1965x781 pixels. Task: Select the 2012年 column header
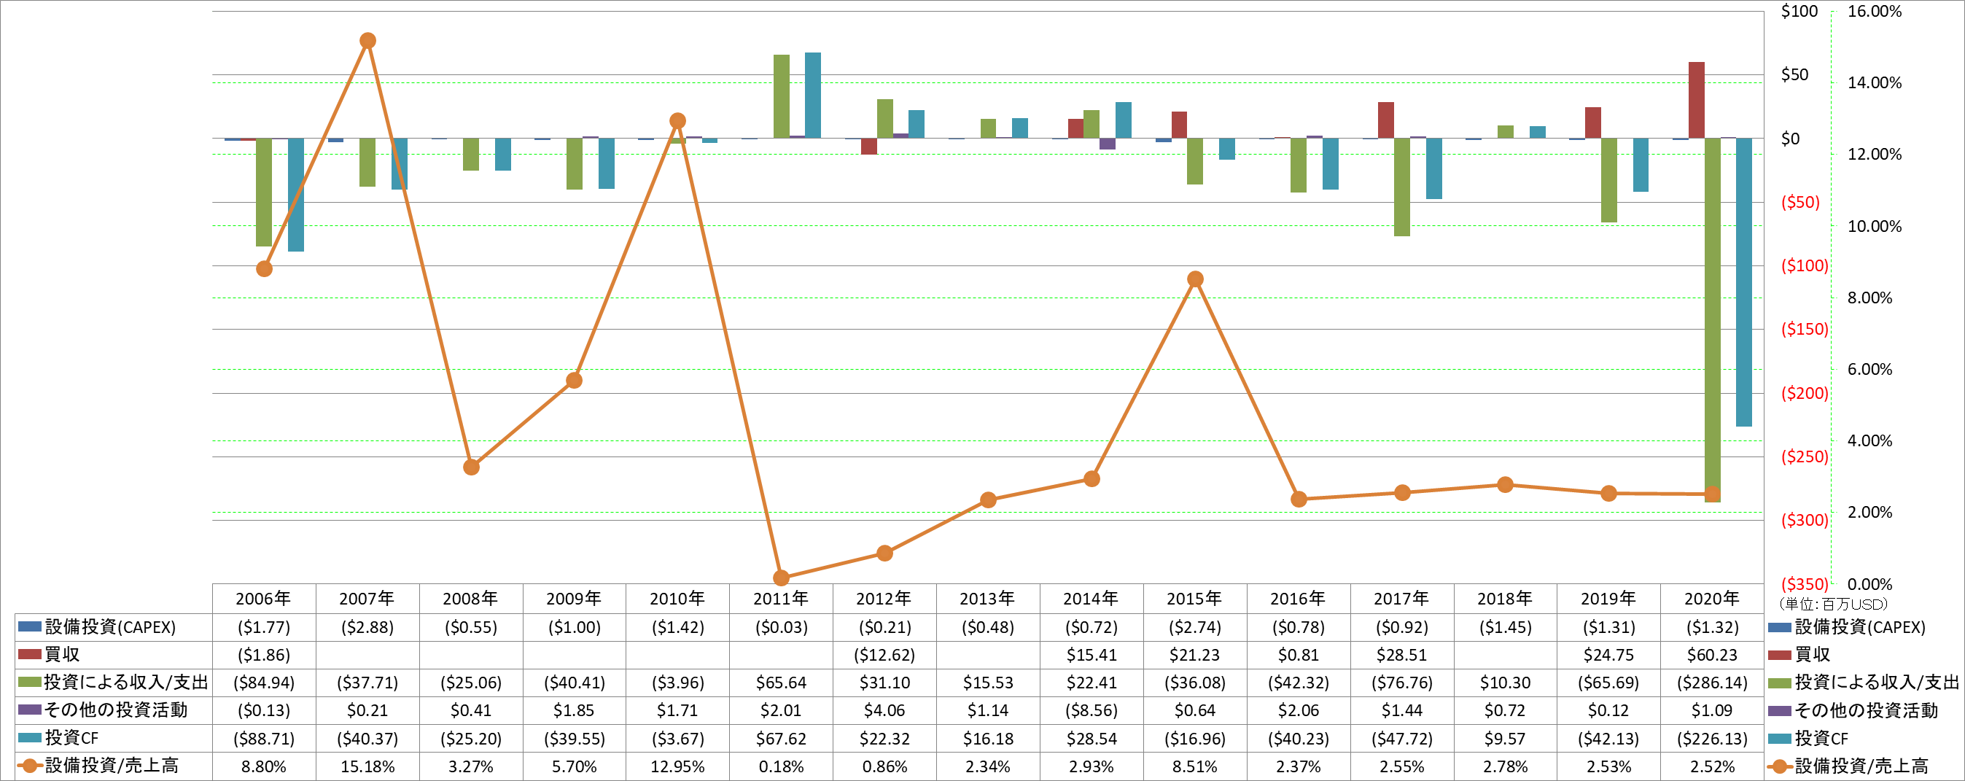click(x=884, y=599)
